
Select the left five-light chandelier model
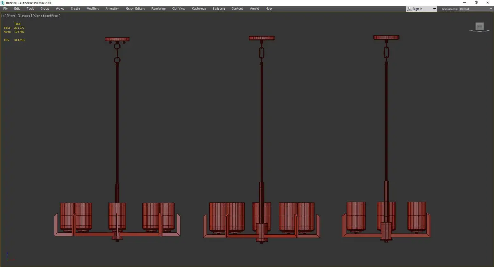point(117,139)
